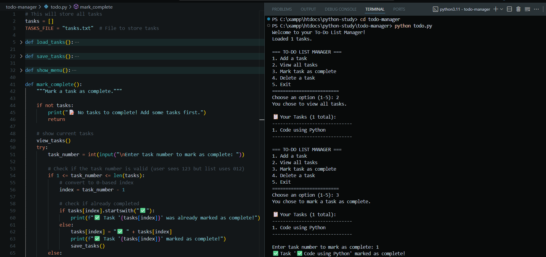Click line number 51 in the gutter
This screenshot has width=546, height=257.
click(x=13, y=155)
